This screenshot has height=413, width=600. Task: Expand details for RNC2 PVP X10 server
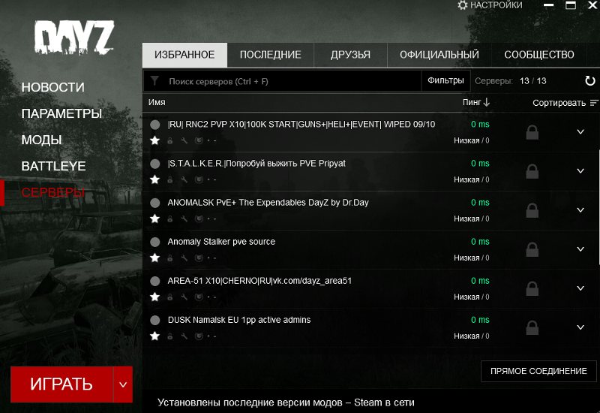pos(580,132)
